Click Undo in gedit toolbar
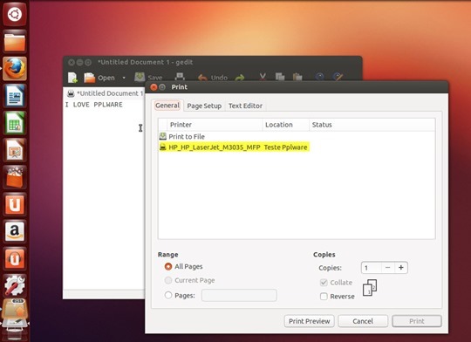 pyautogui.click(x=213, y=78)
